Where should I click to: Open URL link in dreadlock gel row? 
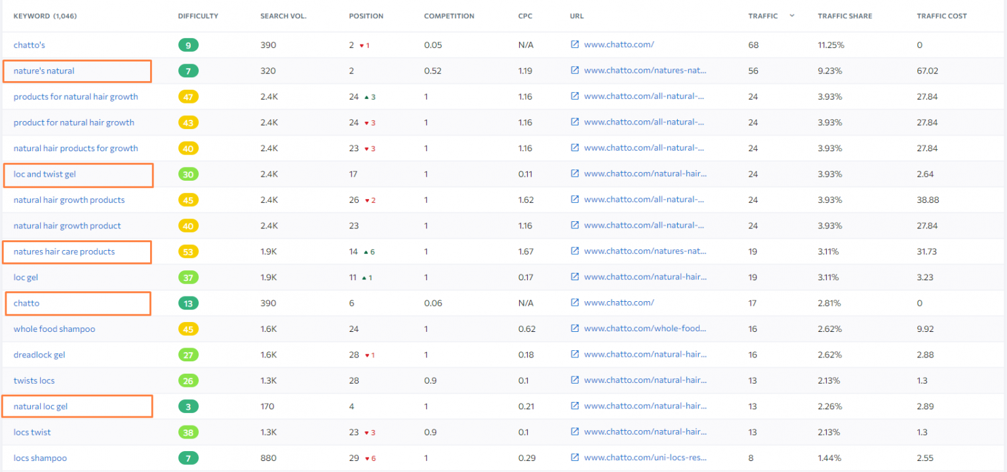pyautogui.click(x=645, y=355)
